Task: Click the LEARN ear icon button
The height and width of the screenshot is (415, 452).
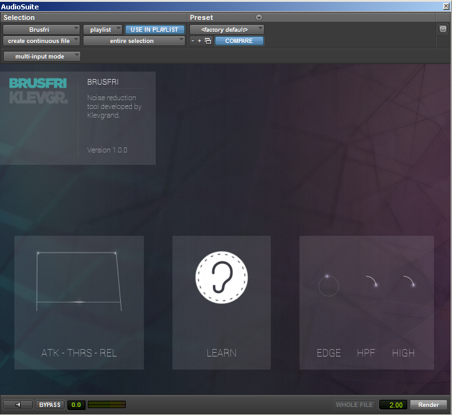Action: [222, 277]
